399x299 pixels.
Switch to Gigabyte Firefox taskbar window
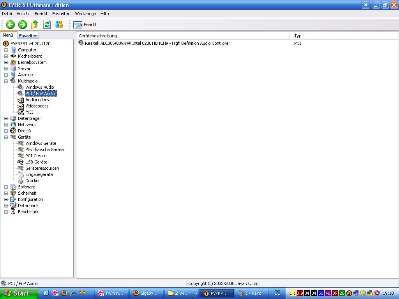pos(147,294)
